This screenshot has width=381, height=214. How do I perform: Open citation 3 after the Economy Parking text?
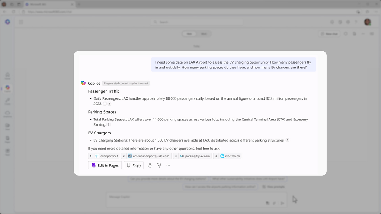point(108,124)
